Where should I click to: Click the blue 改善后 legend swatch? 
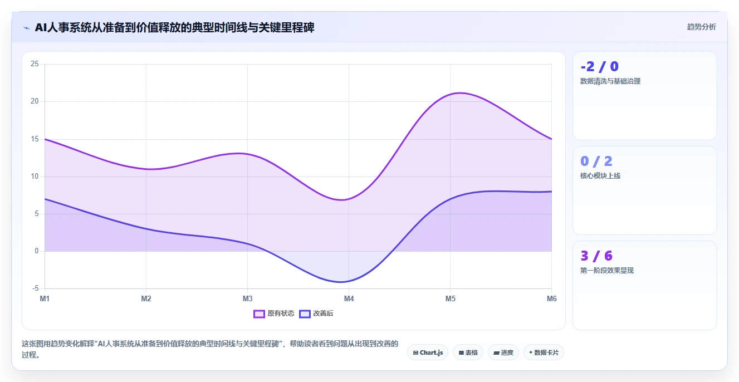(x=305, y=314)
